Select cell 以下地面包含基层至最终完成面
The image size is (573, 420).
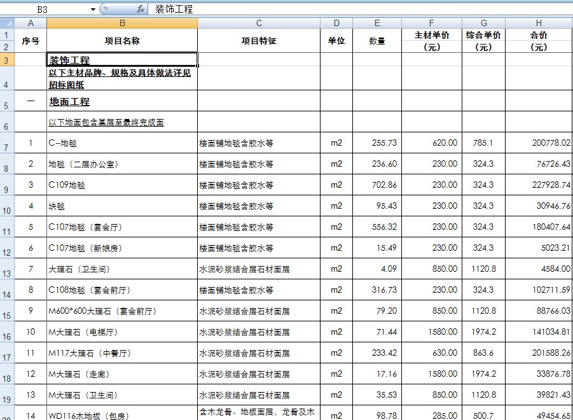click(x=122, y=122)
